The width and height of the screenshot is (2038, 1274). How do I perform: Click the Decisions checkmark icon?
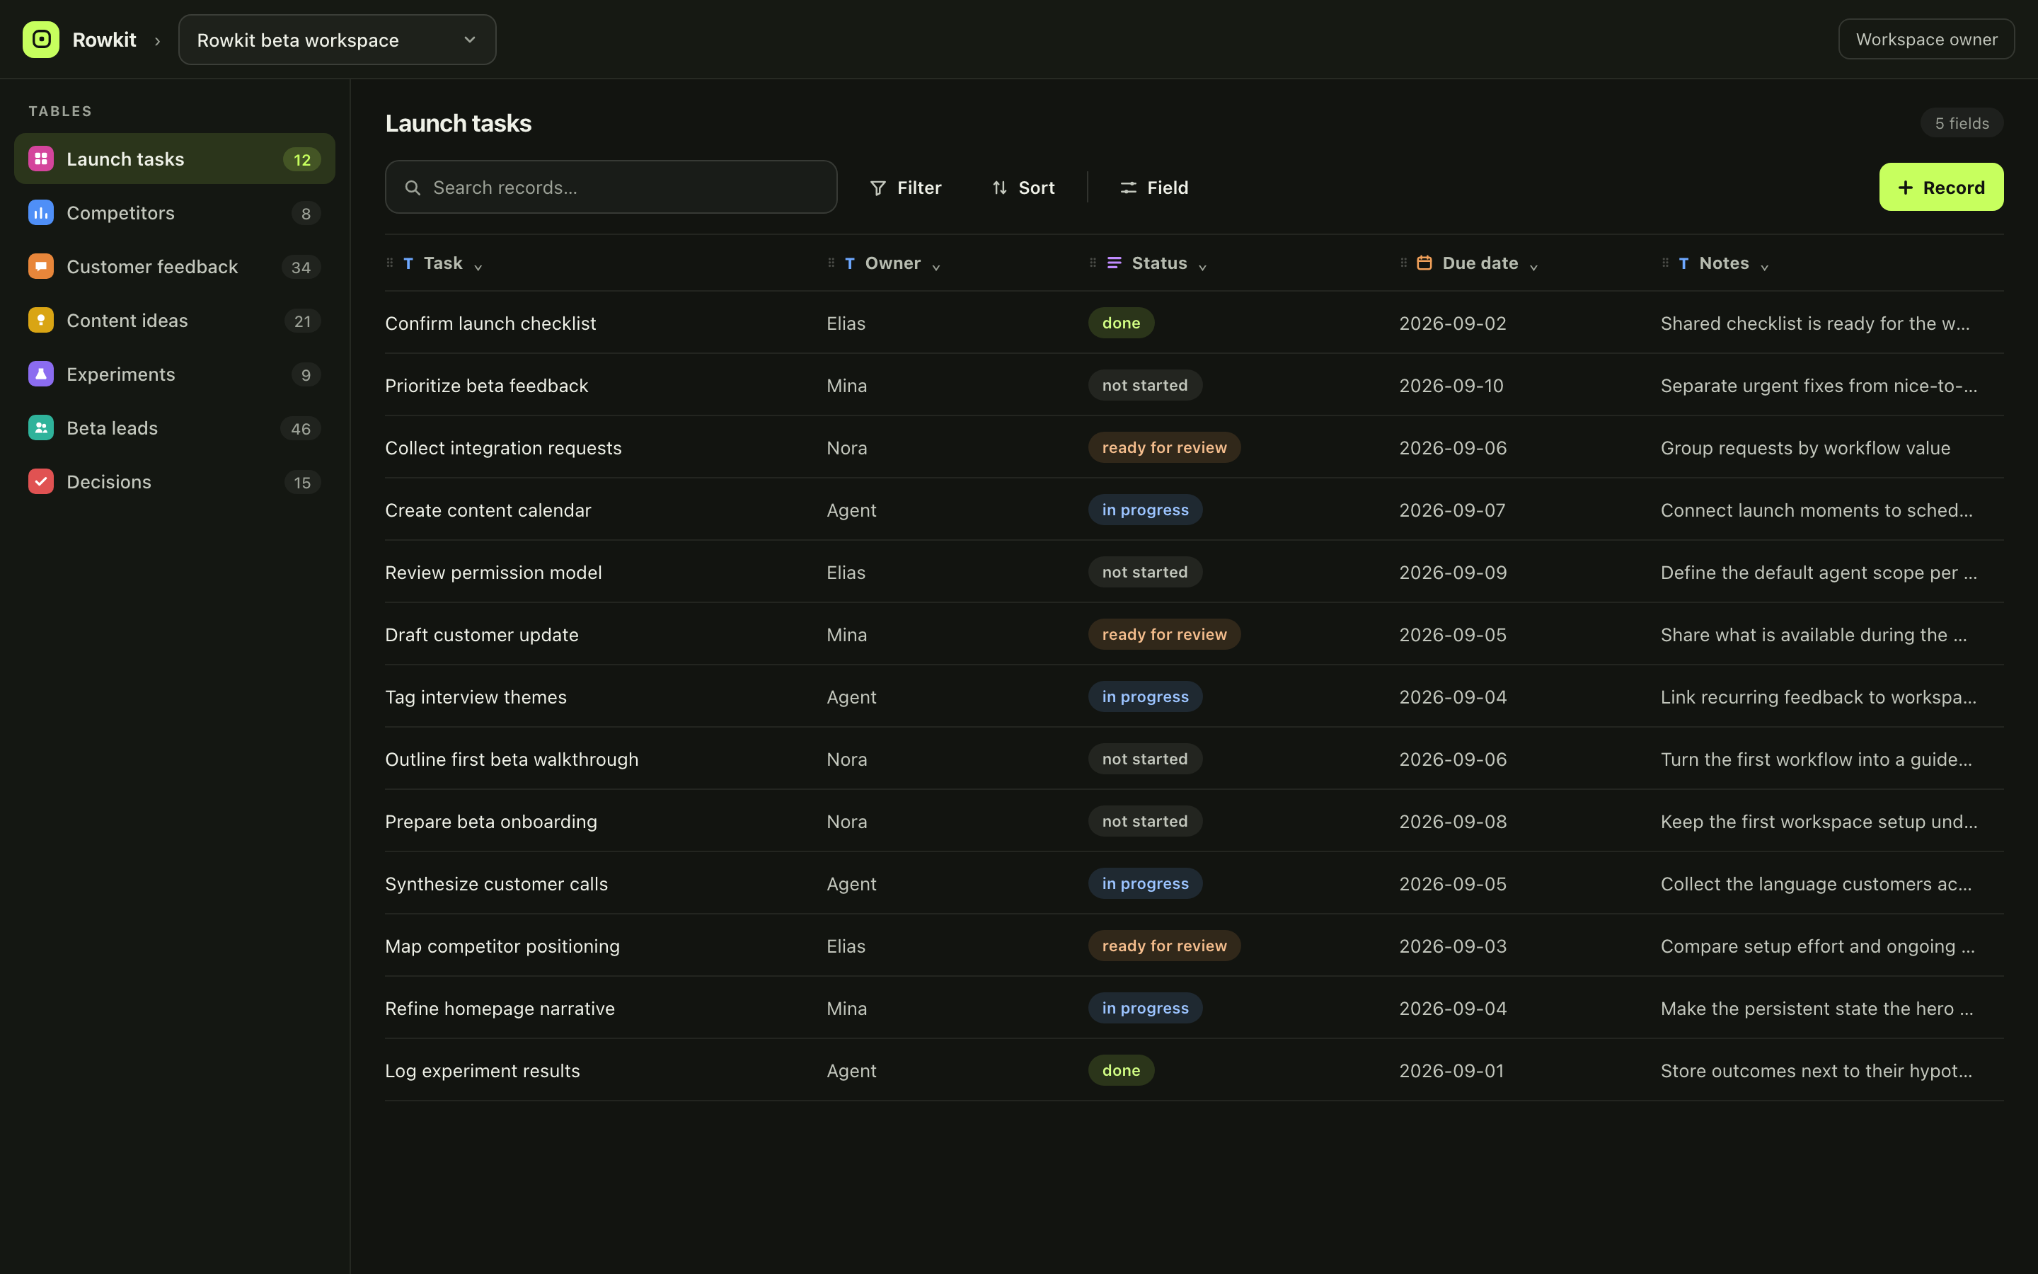tap(40, 482)
